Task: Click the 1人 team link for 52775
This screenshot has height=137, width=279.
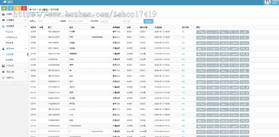Action: 183,115
